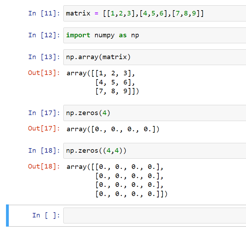Select the 'Out[17]:' output prompt
Viewport: 246px width, 234px height.
(x=44, y=128)
